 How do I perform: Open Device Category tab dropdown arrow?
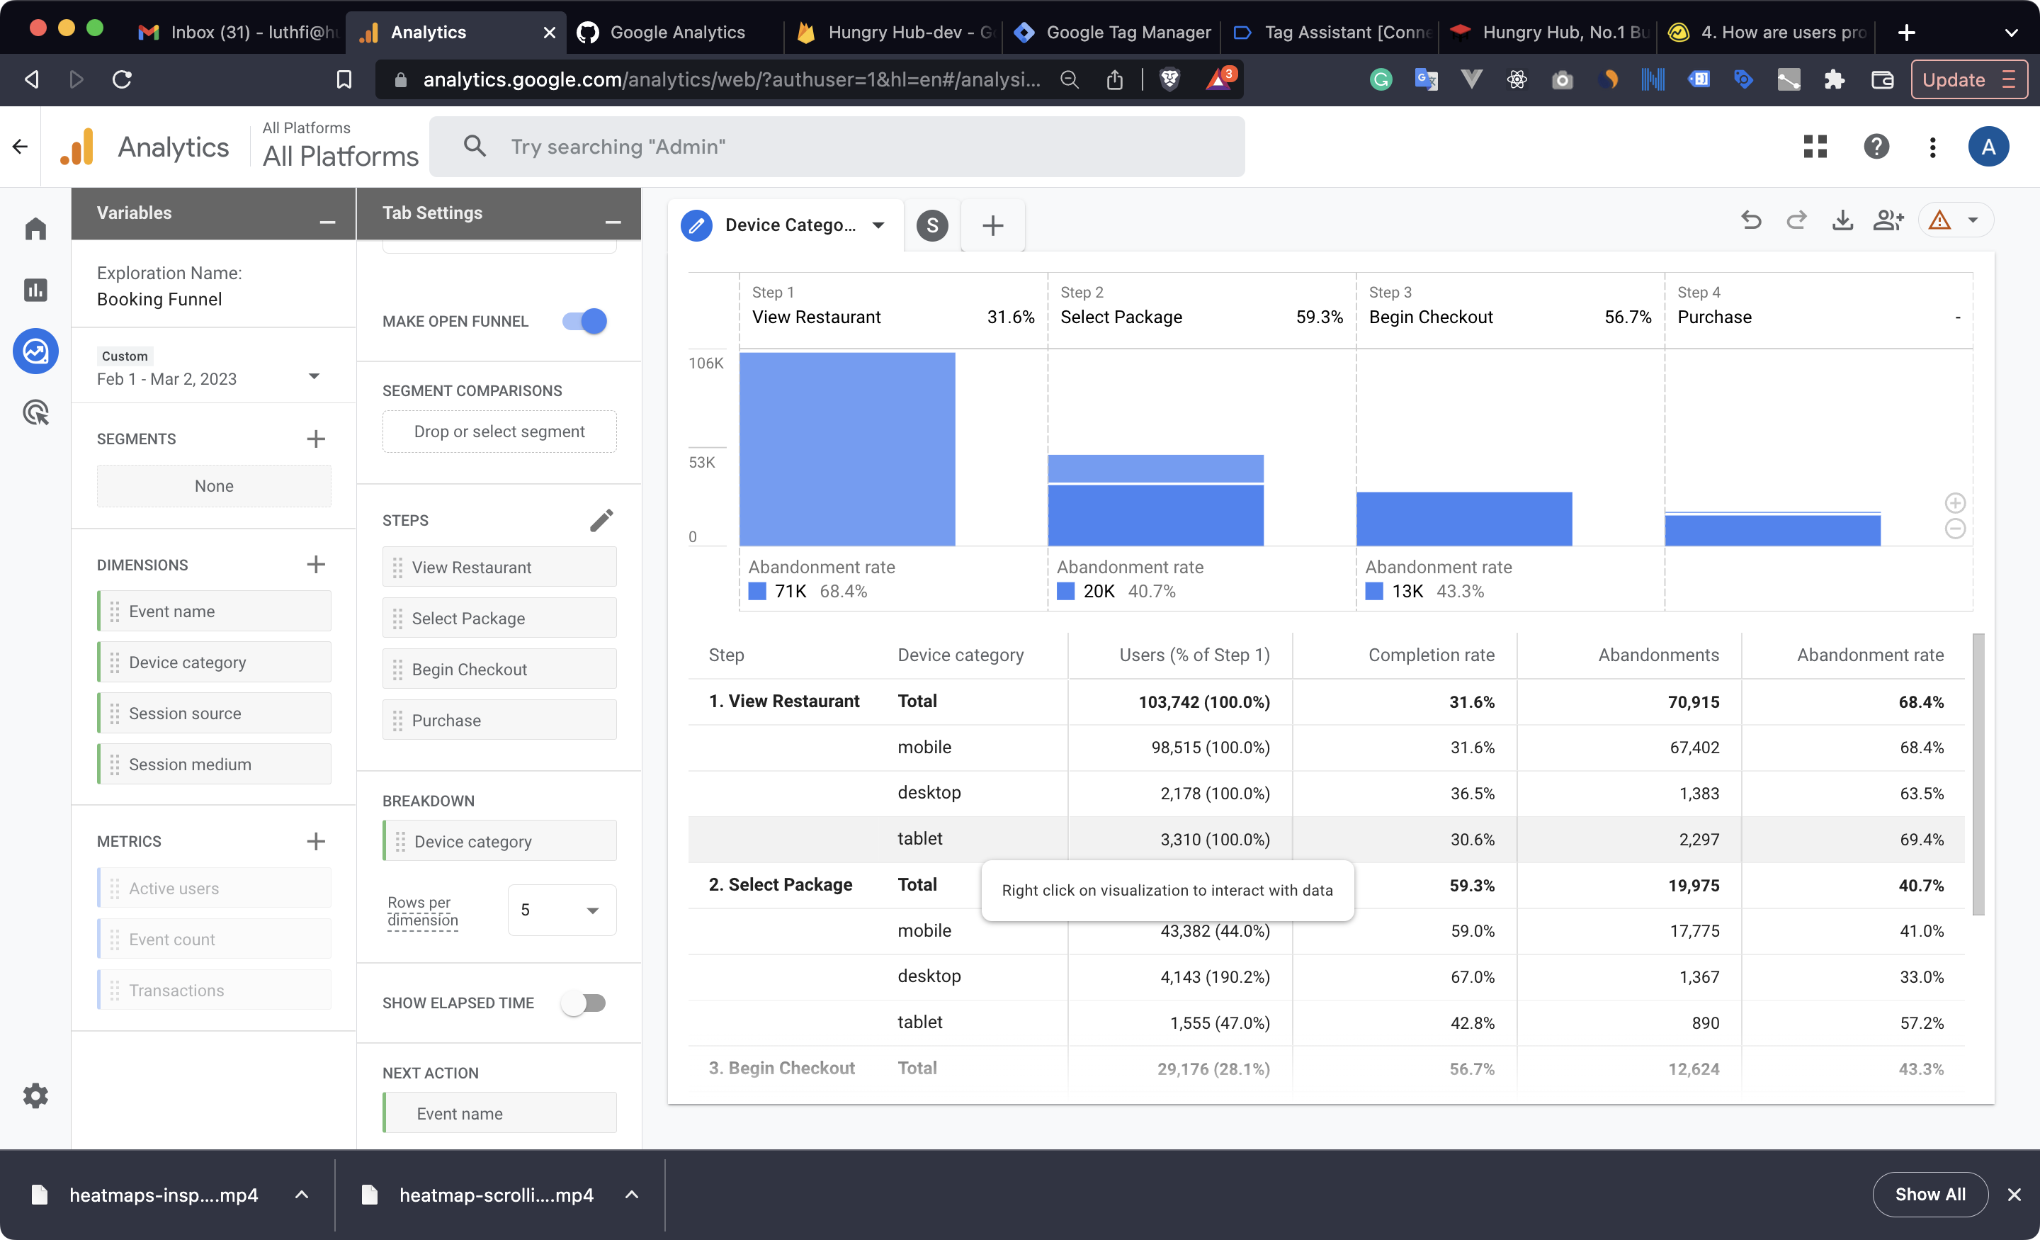coord(878,225)
